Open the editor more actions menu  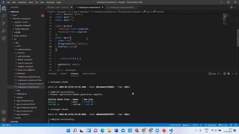pos(236,7)
